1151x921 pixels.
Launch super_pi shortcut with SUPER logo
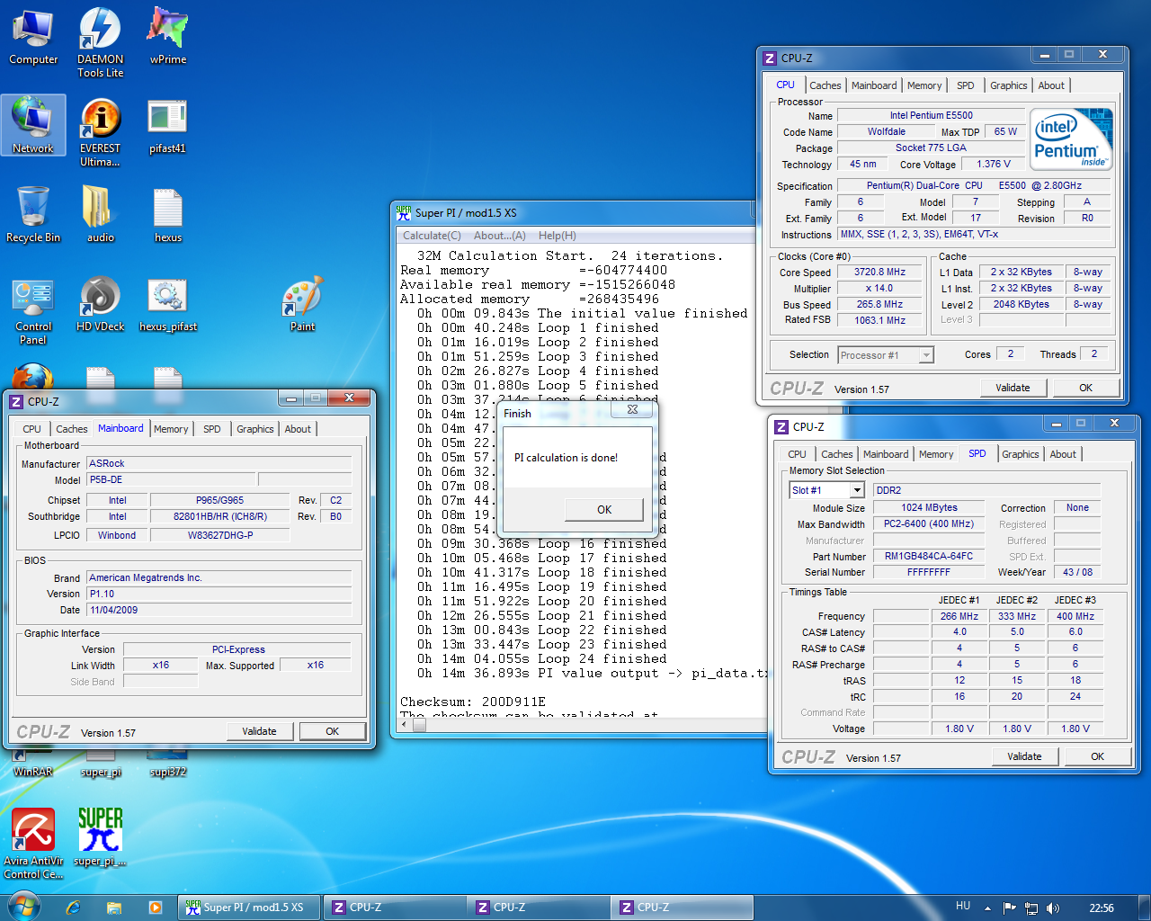[x=101, y=836]
